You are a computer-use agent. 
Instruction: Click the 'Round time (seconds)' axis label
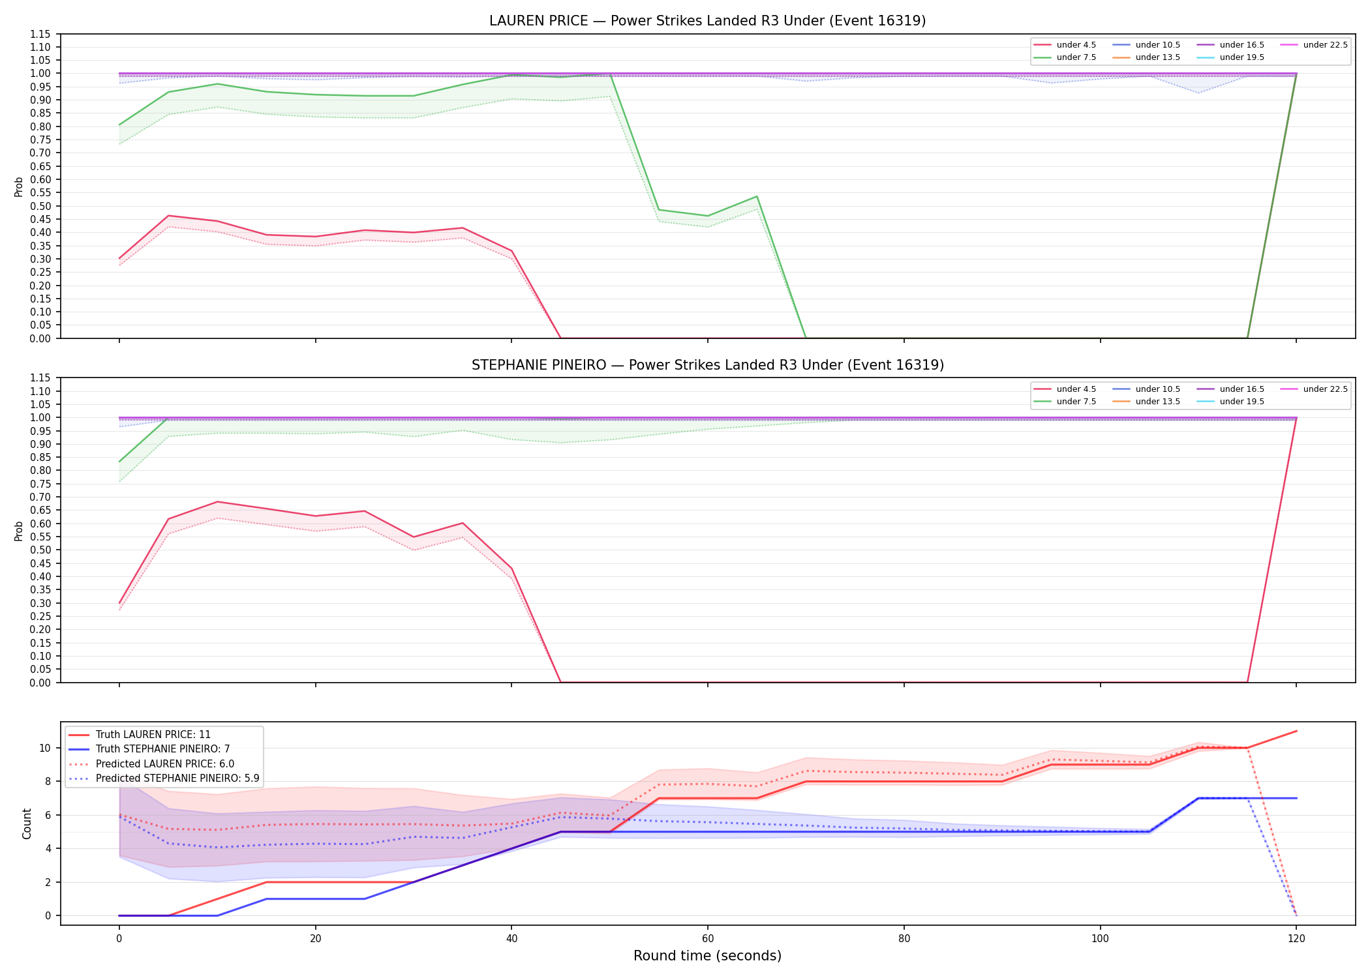click(707, 956)
